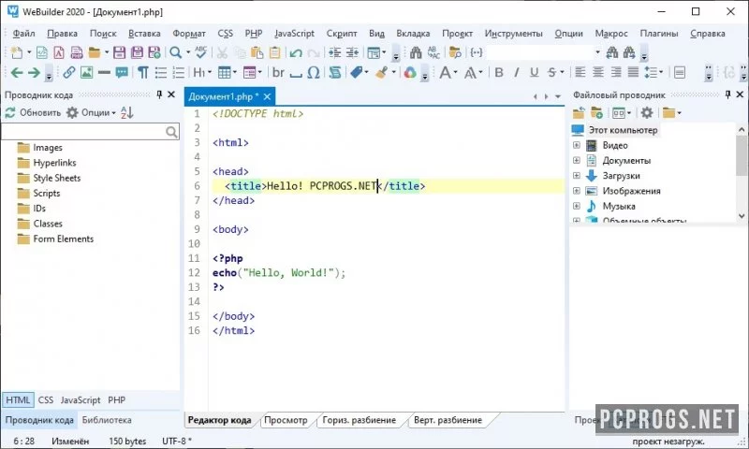Open the Файл menu
Viewport: 749px width, 449px height.
tap(24, 34)
